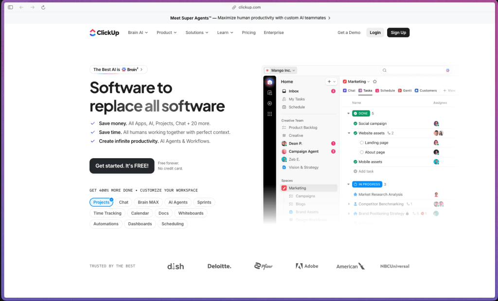
Task: Open the Solutions dropdown menu
Action: (197, 33)
